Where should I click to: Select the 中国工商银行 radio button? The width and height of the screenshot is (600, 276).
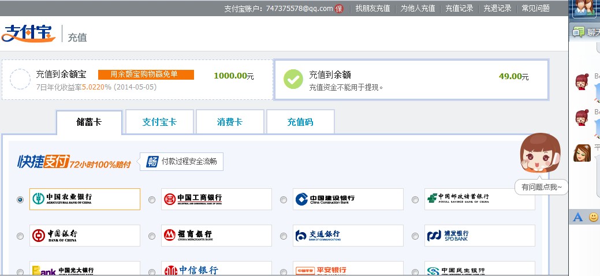click(x=152, y=199)
